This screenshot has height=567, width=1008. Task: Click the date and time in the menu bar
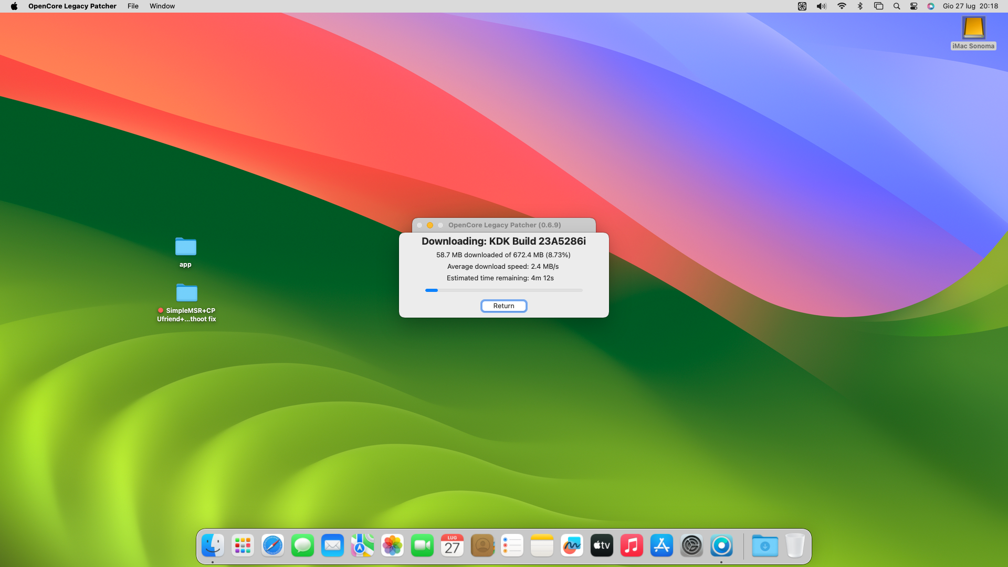click(970, 6)
